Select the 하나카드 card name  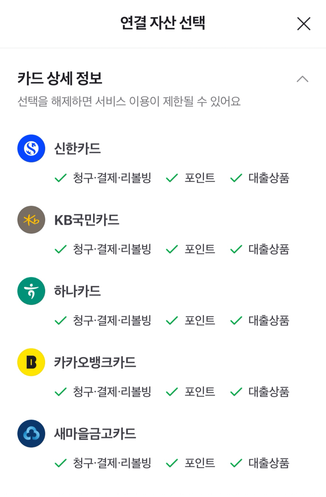pyautogui.click(x=77, y=291)
